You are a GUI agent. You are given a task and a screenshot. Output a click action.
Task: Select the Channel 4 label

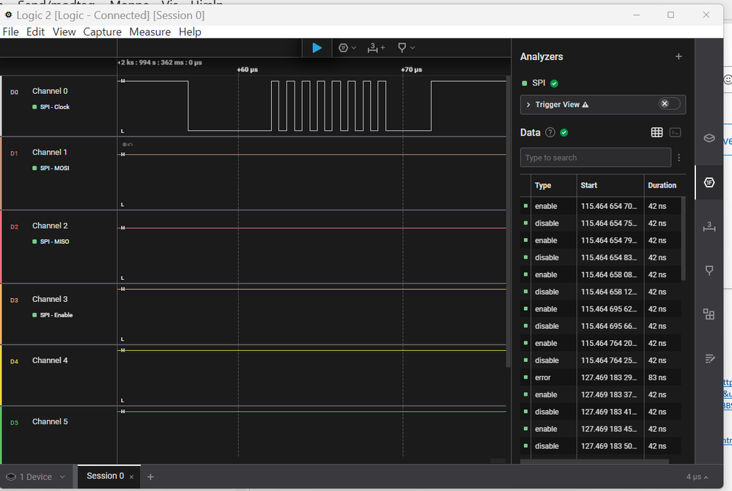pyautogui.click(x=50, y=361)
